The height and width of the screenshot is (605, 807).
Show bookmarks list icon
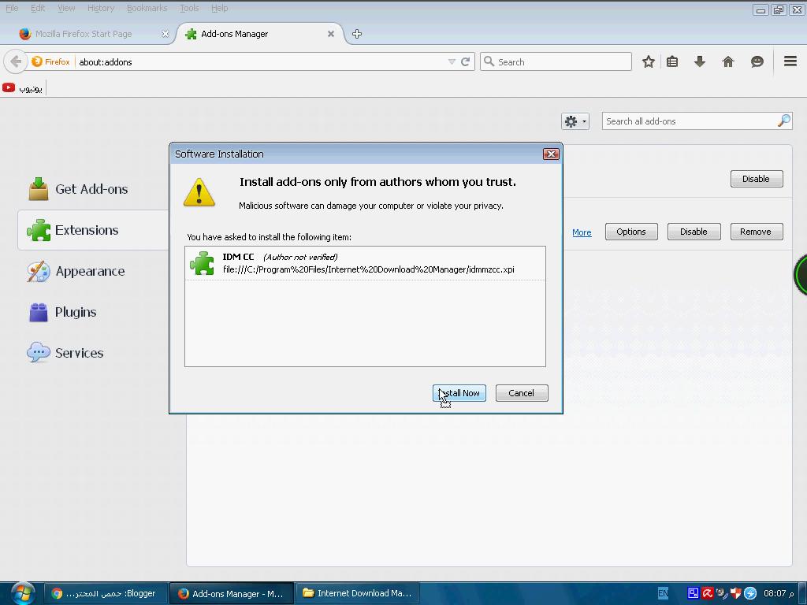coord(672,61)
